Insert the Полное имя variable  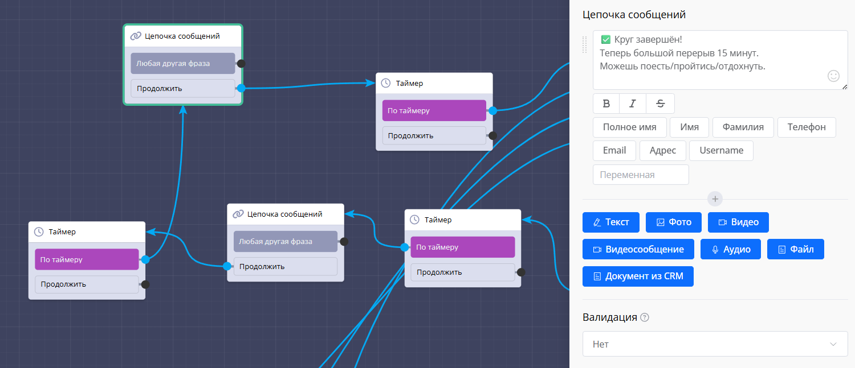pos(629,127)
